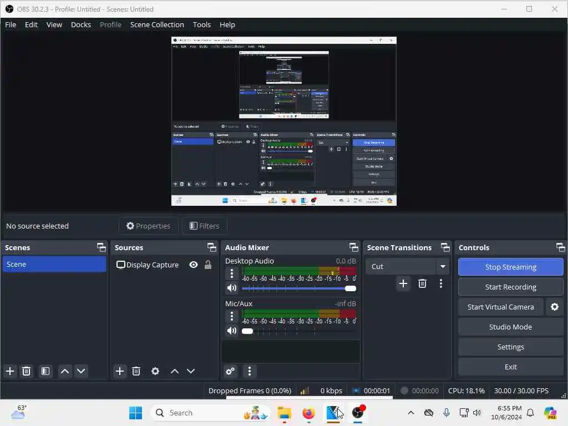Toggle Studio Mode
This screenshot has height=426, width=568.
(x=510, y=327)
